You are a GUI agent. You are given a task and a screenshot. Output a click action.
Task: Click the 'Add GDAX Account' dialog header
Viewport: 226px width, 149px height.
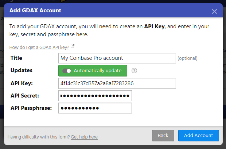tap(35, 11)
